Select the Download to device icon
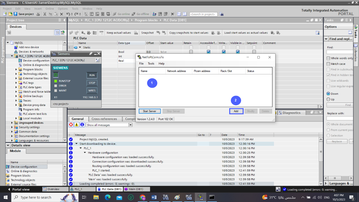 click(x=92, y=14)
